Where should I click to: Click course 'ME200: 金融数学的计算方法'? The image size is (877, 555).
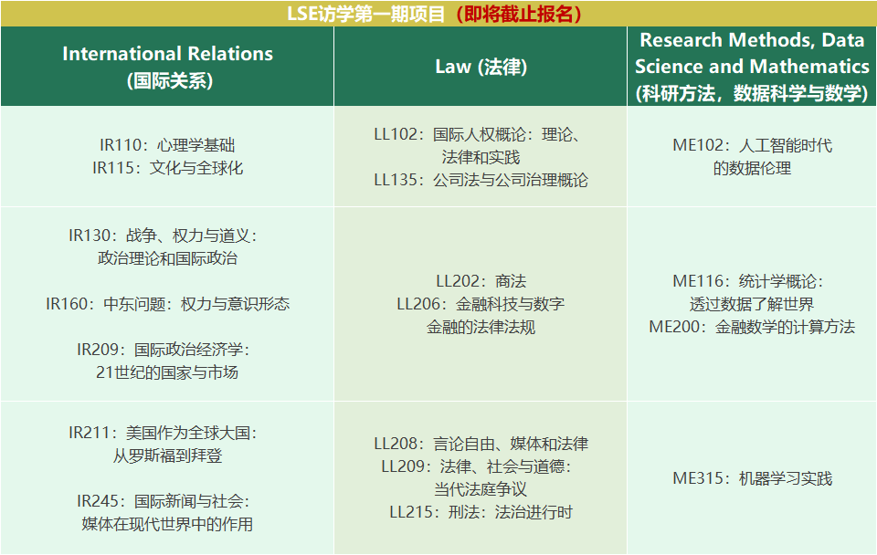pos(752,327)
